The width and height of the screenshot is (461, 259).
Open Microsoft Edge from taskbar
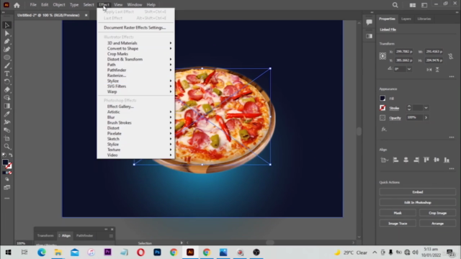coord(42,253)
